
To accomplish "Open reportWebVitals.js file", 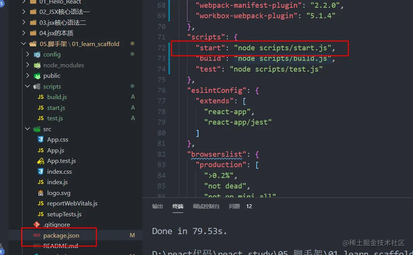I will (72, 204).
